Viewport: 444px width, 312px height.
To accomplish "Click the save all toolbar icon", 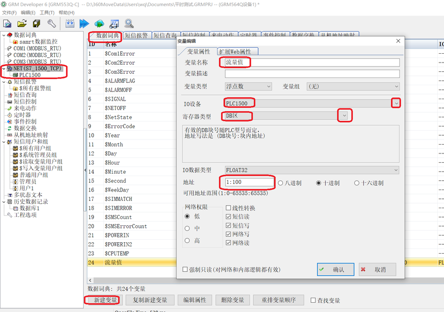I will click(x=37, y=23).
